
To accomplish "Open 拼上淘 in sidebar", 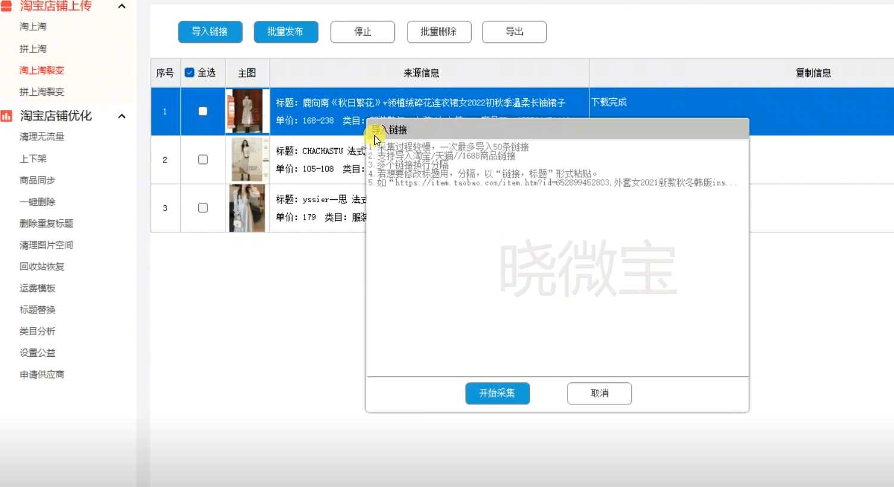I will coord(33,49).
